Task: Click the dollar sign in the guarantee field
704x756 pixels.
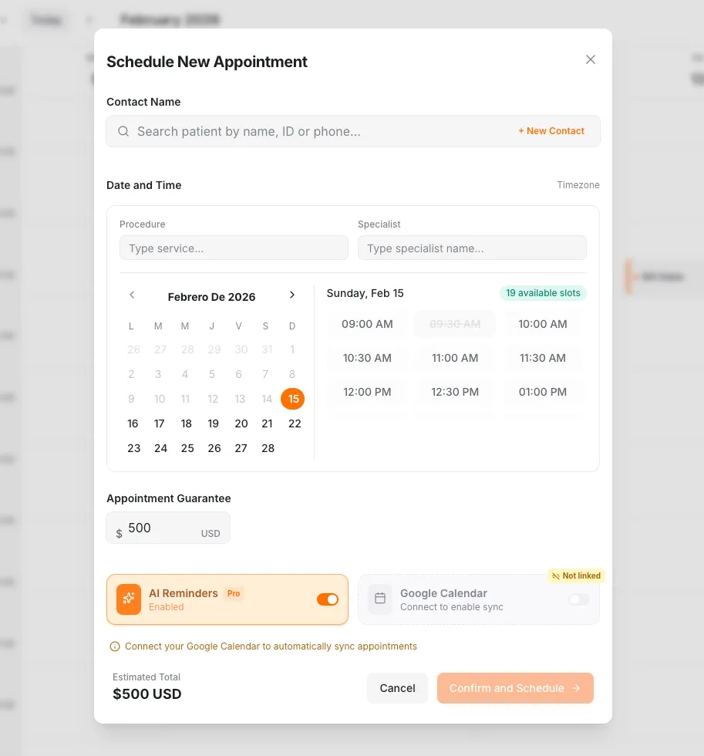Action: click(119, 533)
